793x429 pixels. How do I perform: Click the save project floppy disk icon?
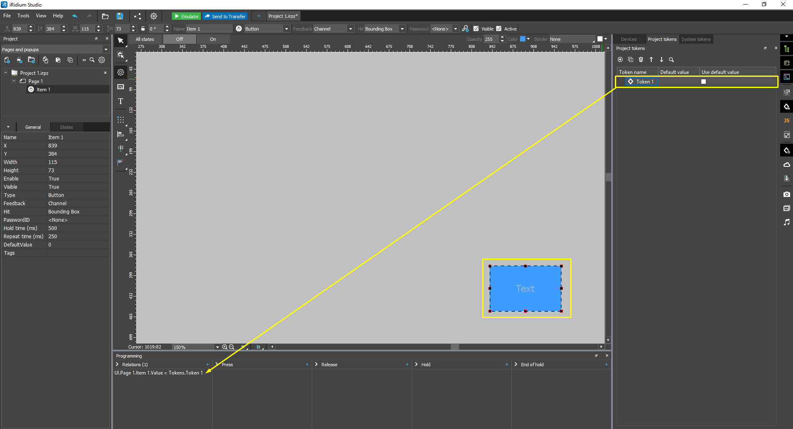click(x=120, y=16)
